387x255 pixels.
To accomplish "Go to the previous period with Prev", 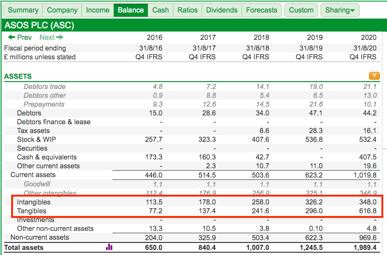I will (x=20, y=38).
